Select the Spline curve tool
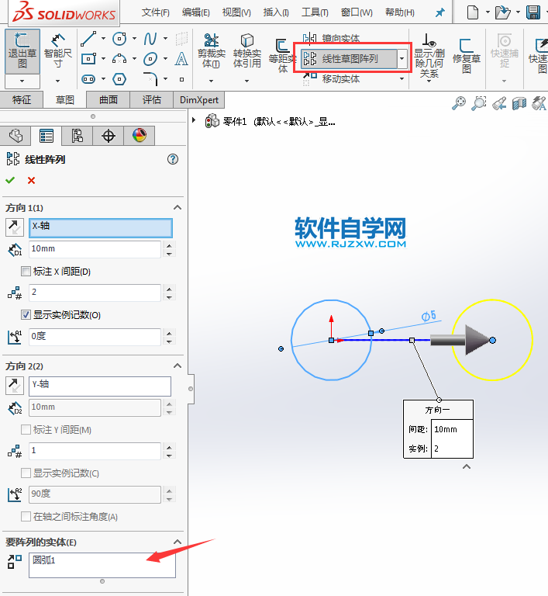Image resolution: width=548 pixels, height=596 pixels. 150,39
